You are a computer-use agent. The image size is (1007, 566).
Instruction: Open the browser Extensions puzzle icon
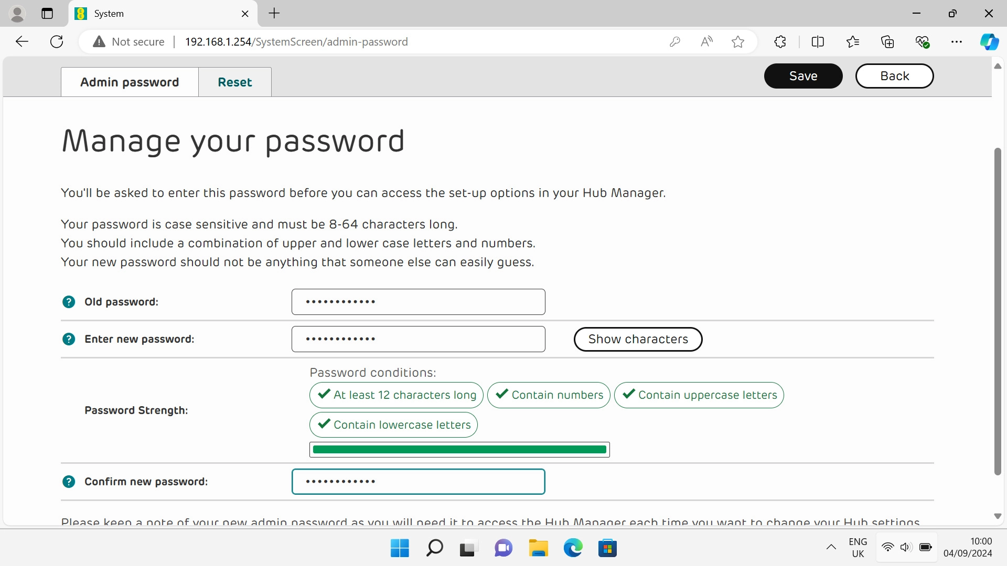click(x=780, y=42)
